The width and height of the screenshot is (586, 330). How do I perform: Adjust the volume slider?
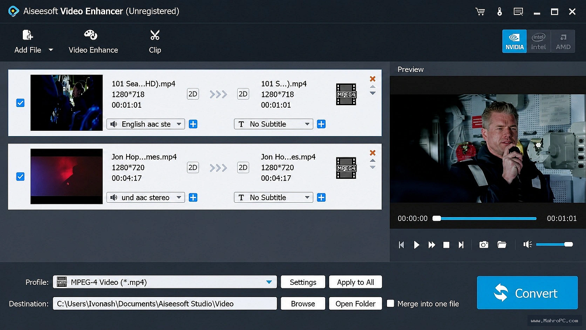554,244
